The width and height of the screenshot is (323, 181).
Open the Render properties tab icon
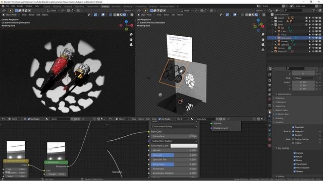[x=270, y=80]
